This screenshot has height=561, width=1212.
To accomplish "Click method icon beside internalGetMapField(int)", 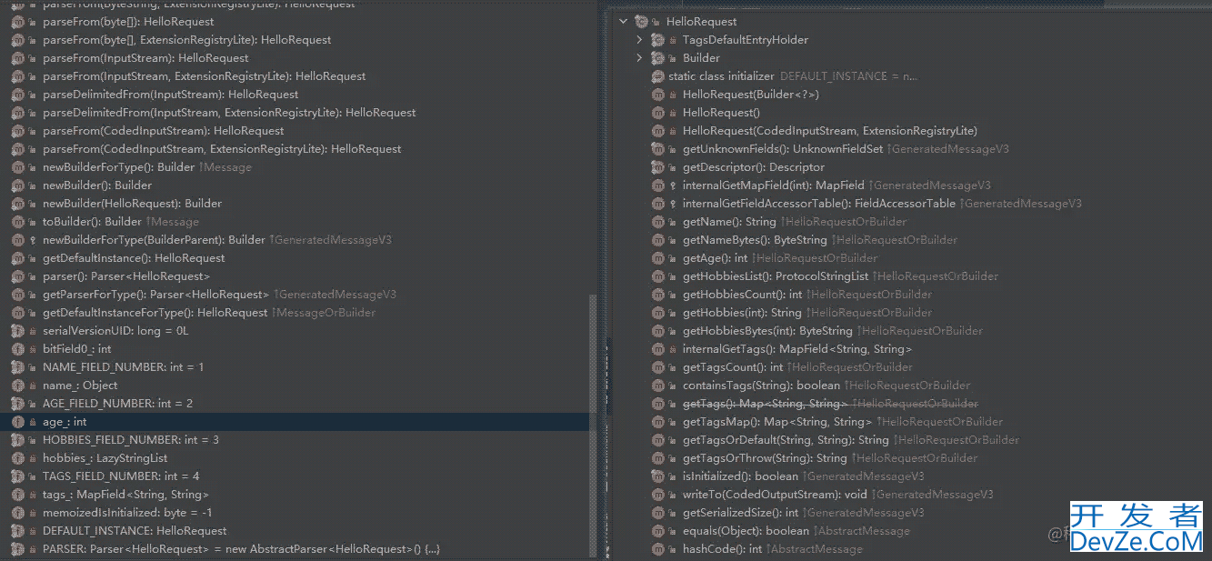I will coord(658,185).
